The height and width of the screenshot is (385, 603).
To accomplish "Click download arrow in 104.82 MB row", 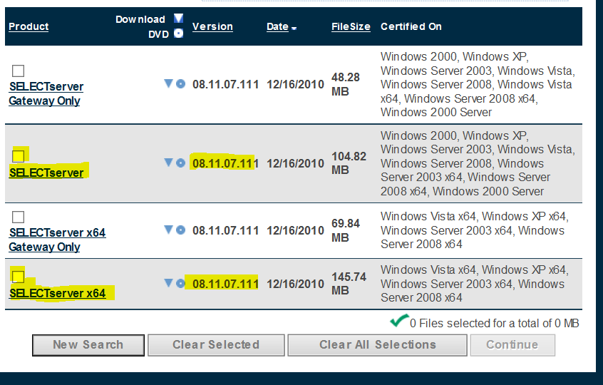I will click(x=168, y=163).
